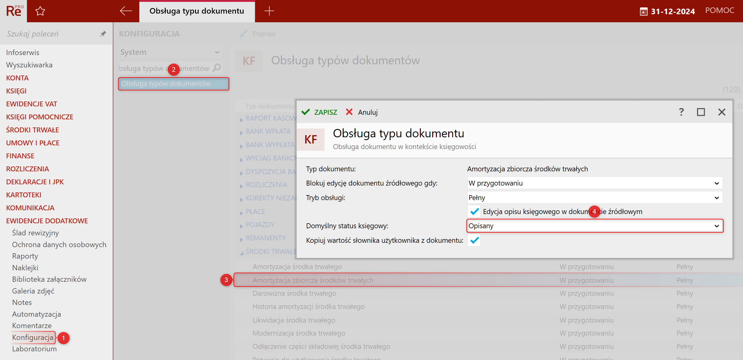743x360 pixels.
Task: Click the ZAPISZ button
Action: pos(319,112)
